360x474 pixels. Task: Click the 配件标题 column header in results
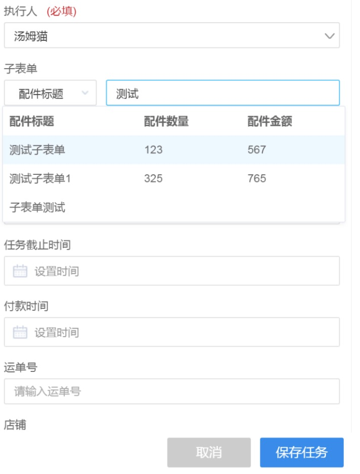(32, 121)
